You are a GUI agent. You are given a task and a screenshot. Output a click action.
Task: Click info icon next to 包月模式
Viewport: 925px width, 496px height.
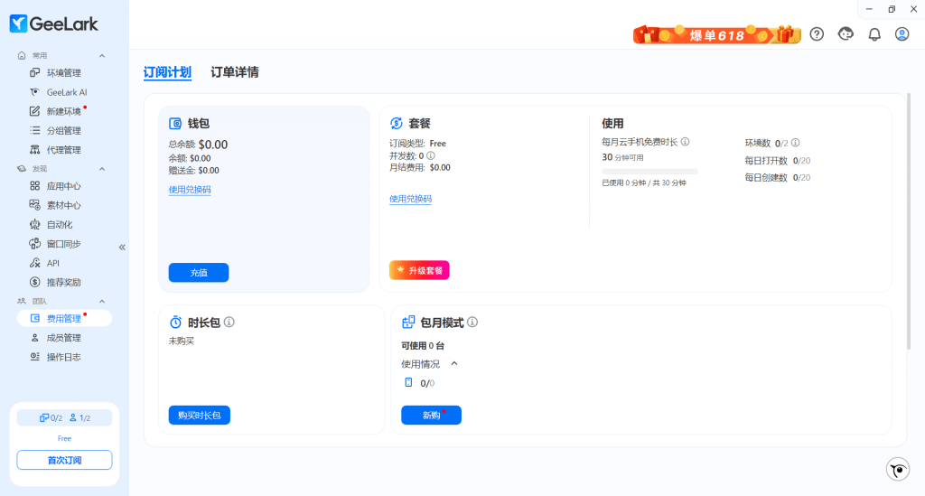click(x=472, y=323)
